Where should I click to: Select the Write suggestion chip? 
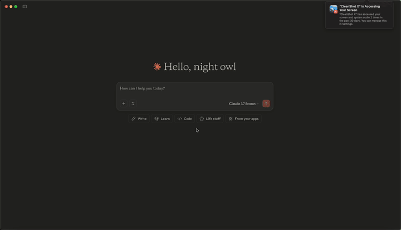[139, 119]
